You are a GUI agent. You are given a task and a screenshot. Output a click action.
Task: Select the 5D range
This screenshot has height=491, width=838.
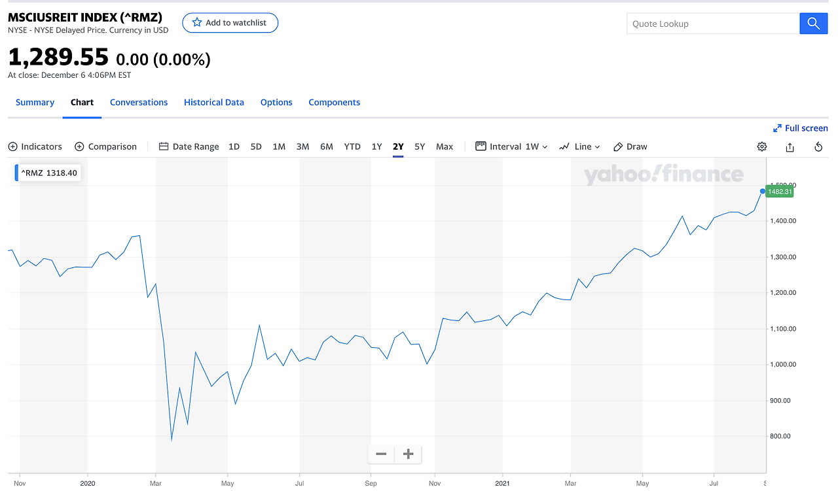256,146
